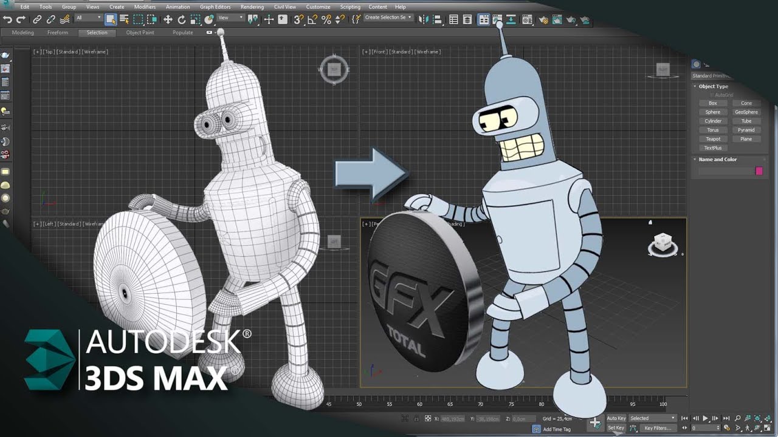Open the Scripting menu
Viewport: 778px width, 437px height.
[350, 7]
